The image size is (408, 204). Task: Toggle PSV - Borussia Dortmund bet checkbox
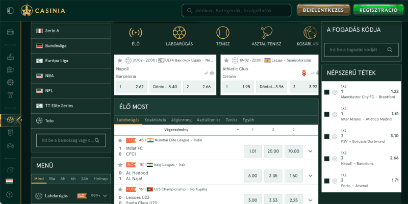point(327,137)
